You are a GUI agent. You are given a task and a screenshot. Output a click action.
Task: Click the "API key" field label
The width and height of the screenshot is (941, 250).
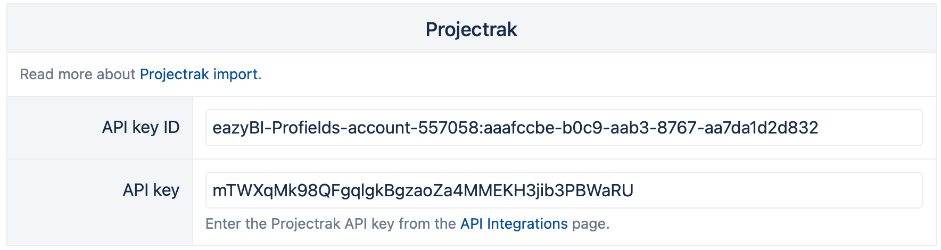(151, 190)
